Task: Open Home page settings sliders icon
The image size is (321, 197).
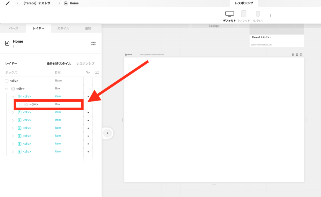Action: point(93,44)
